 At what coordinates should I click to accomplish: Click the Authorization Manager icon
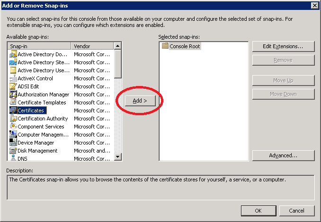13,94
